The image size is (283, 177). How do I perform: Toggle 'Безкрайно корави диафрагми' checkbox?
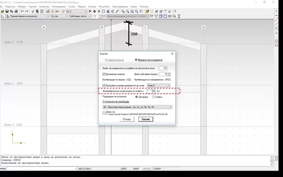104,85
